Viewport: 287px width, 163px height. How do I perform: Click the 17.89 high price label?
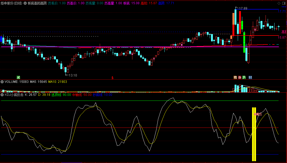[243, 8]
